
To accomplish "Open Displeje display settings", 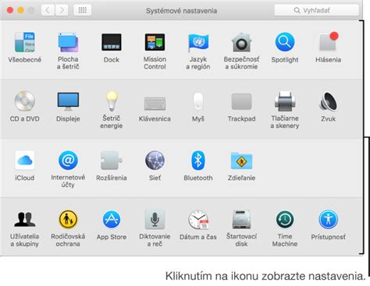I will (68, 101).
